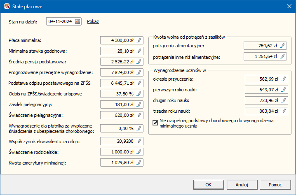Click the Stan na dzień label

tap(23, 22)
